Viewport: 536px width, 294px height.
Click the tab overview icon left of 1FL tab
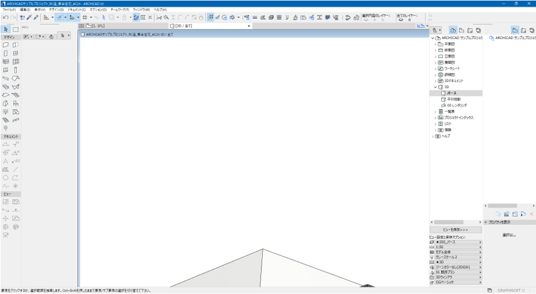(81, 26)
